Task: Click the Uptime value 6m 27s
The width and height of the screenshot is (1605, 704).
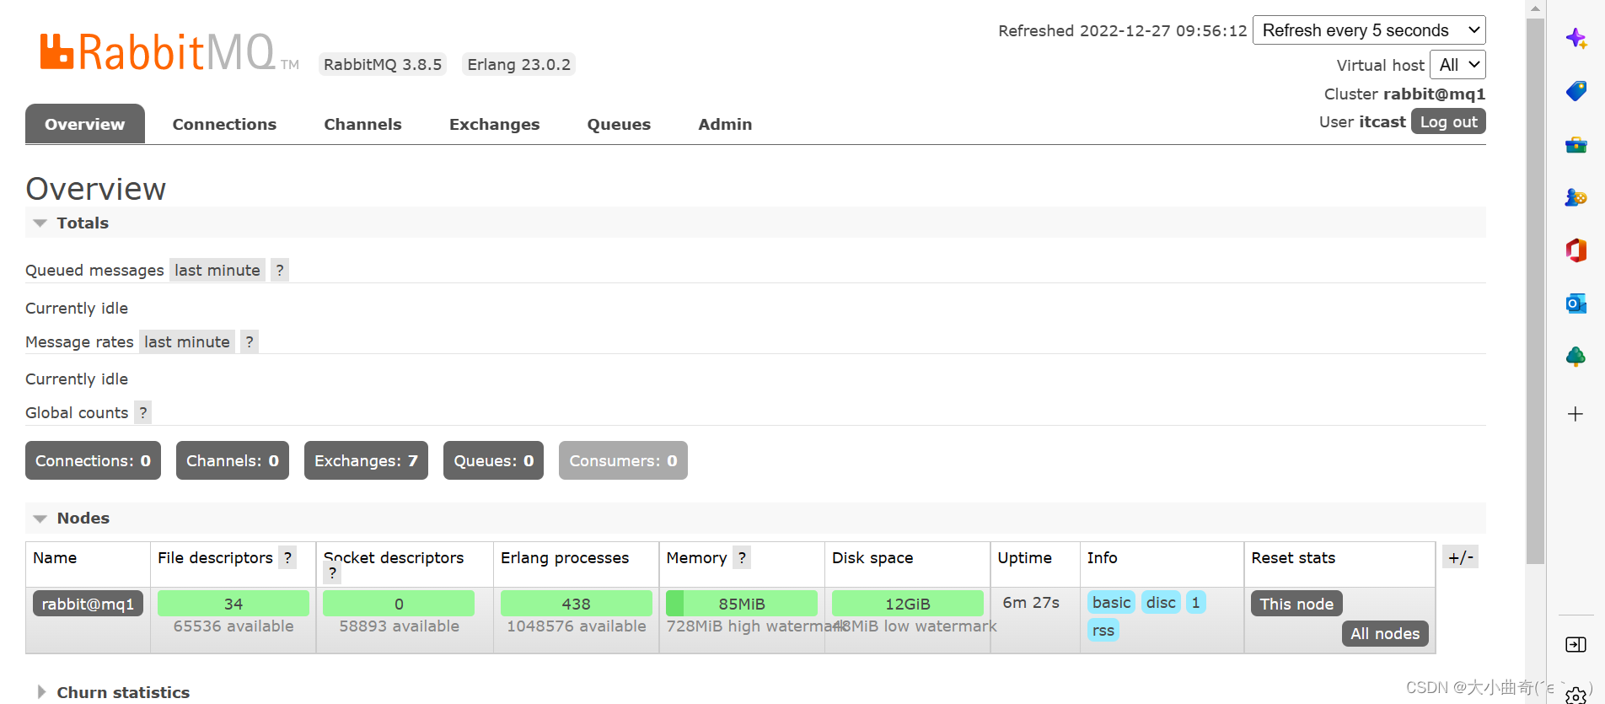Action: 1031,602
